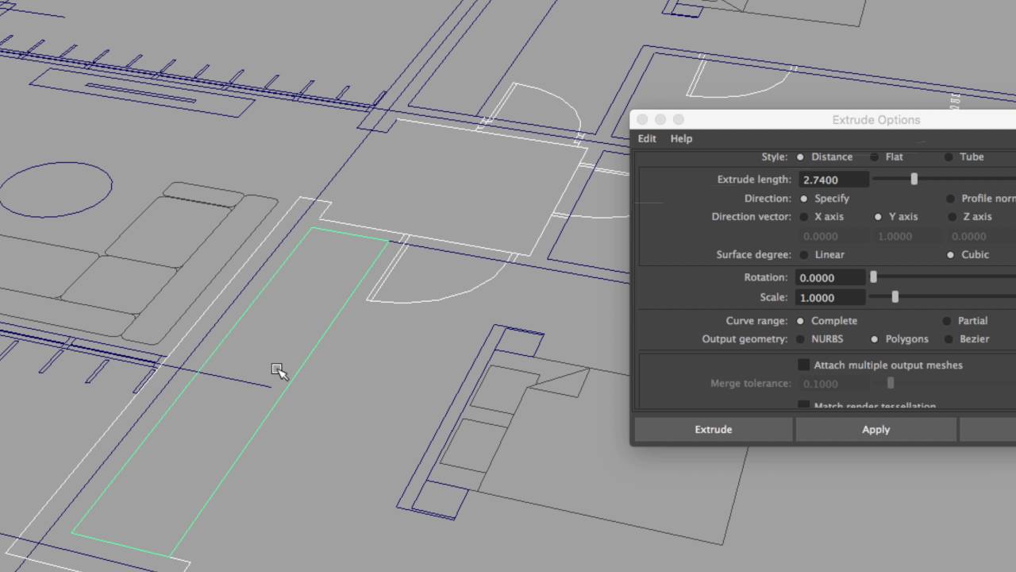
Task: Select NURBS output geometry
Action: pos(800,339)
